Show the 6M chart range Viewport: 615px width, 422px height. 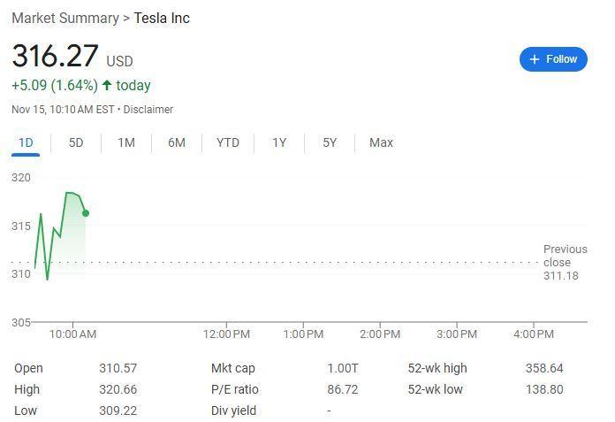coord(177,142)
